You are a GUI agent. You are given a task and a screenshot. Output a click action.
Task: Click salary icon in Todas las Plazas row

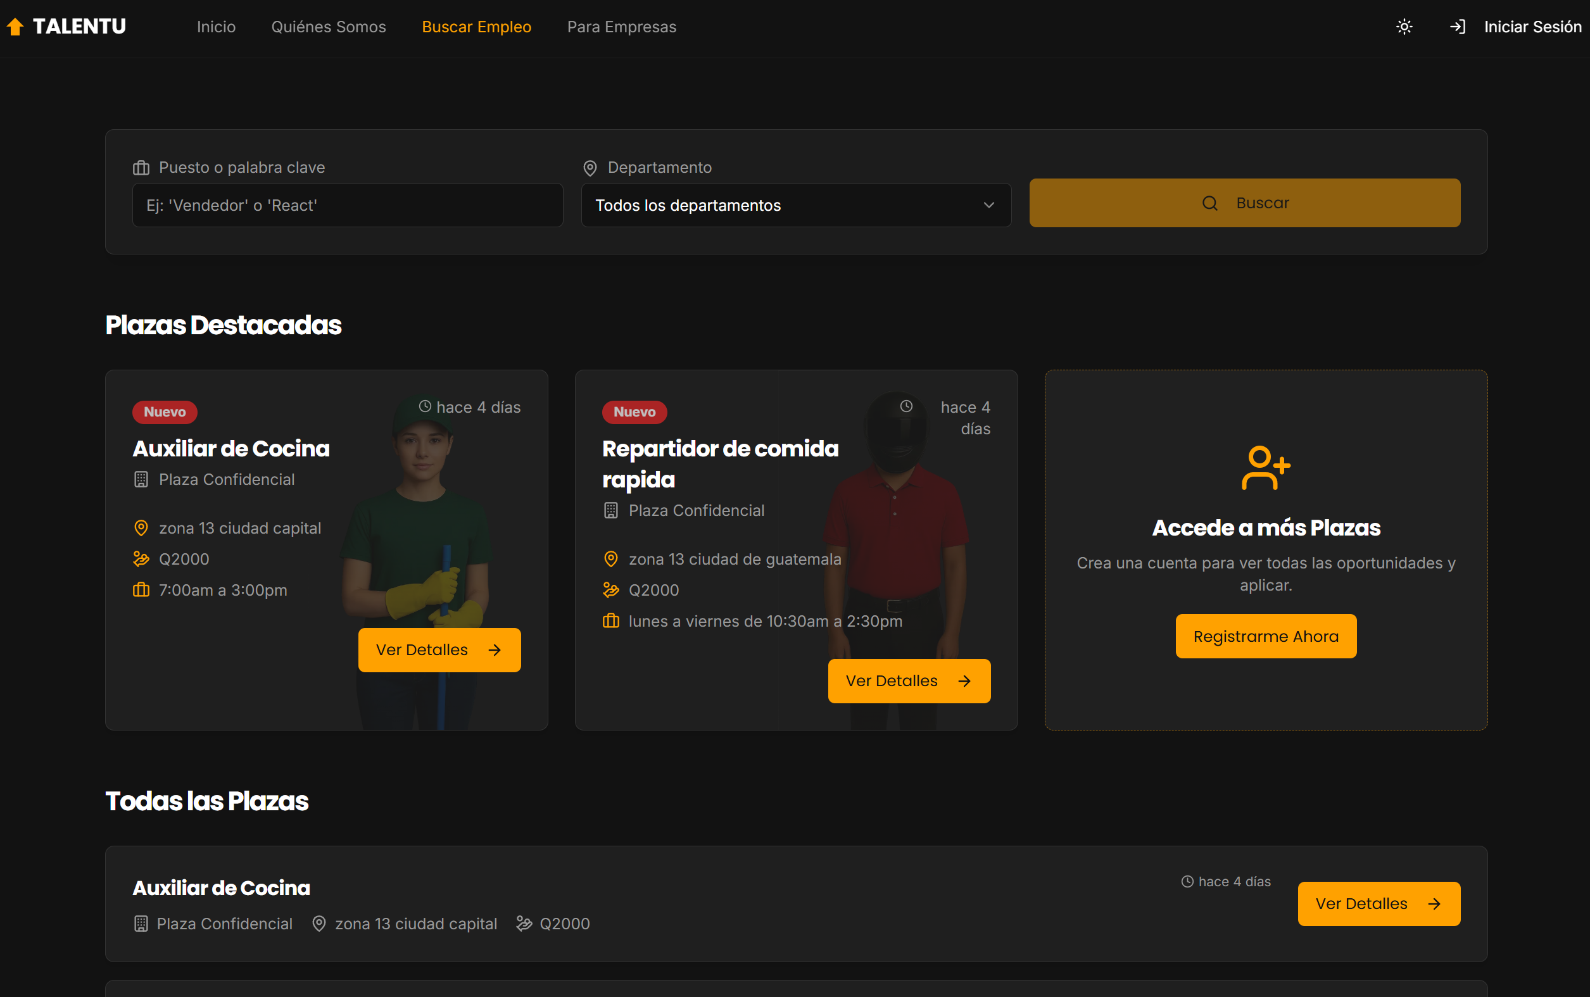[x=524, y=924]
